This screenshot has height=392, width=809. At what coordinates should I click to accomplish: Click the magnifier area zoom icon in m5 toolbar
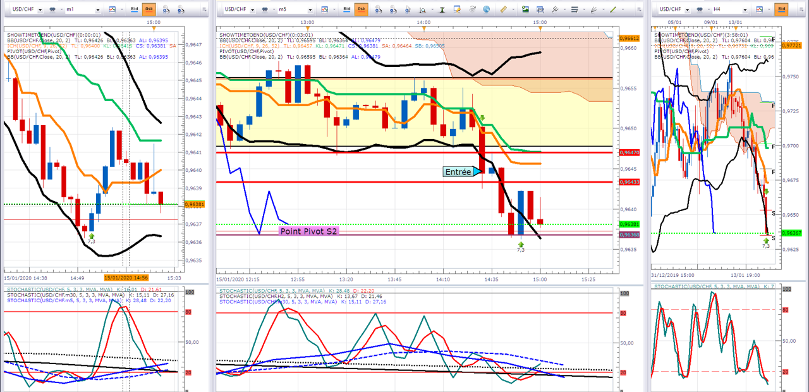coord(422,10)
